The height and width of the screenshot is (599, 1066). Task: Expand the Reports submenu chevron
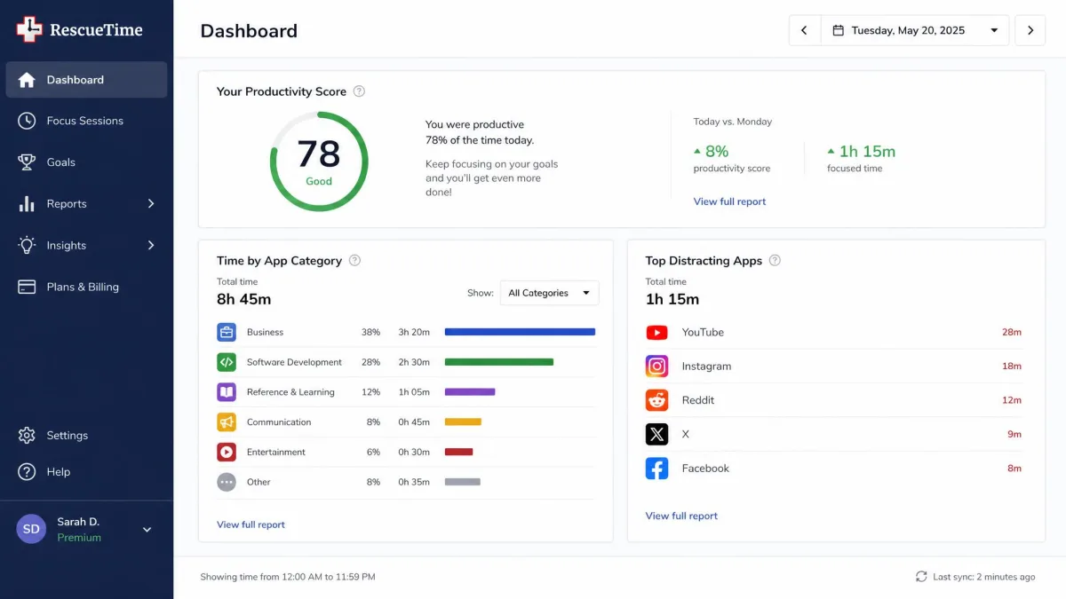(151, 203)
